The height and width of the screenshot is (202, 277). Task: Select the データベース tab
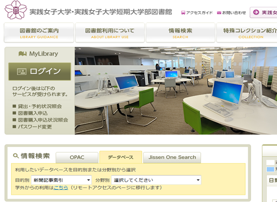[121, 157]
